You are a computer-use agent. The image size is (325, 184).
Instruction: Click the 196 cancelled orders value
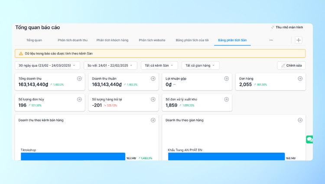(23, 105)
